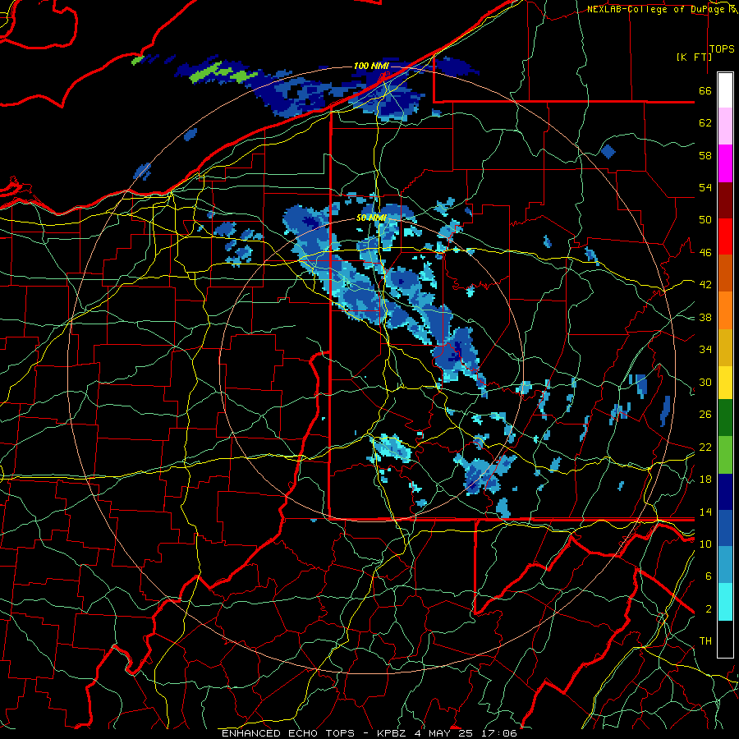The height and width of the screenshot is (739, 739).
Task: Choose the light green legend band
Action: [725, 455]
